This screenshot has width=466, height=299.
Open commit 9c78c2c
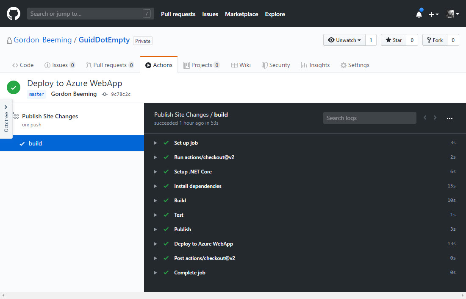pyautogui.click(x=121, y=94)
